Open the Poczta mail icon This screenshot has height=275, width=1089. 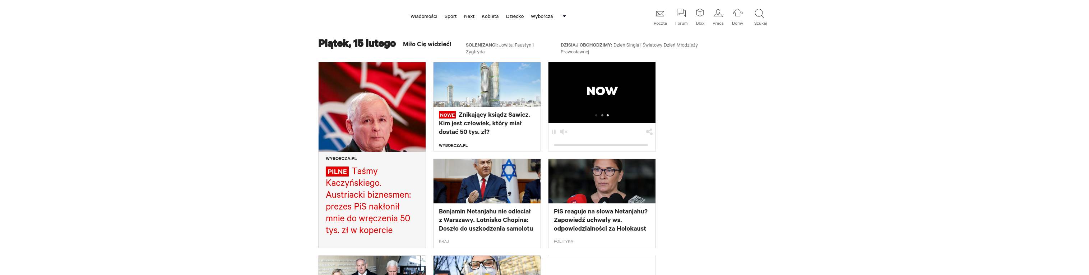[x=660, y=14]
